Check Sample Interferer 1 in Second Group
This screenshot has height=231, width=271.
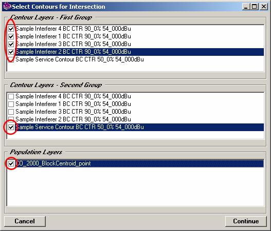pyautogui.click(x=11, y=104)
